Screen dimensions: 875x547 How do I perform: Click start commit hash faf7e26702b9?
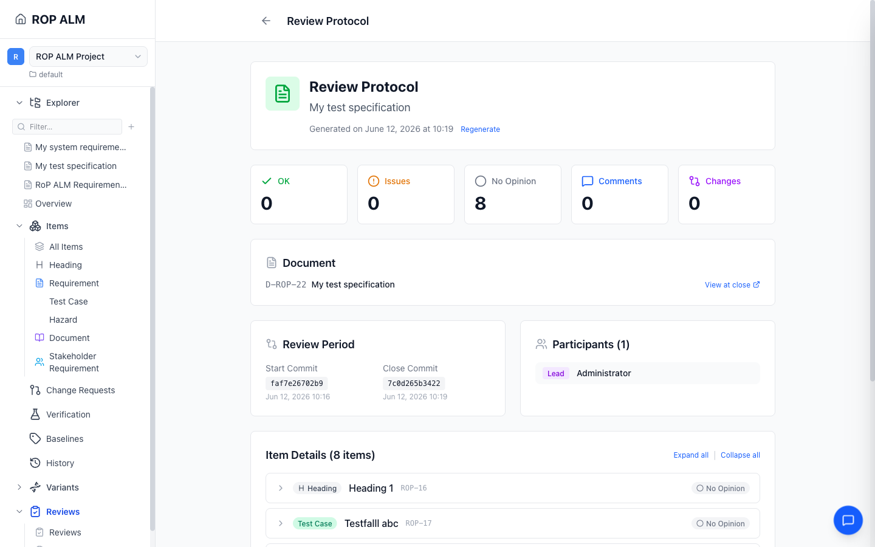(297, 384)
